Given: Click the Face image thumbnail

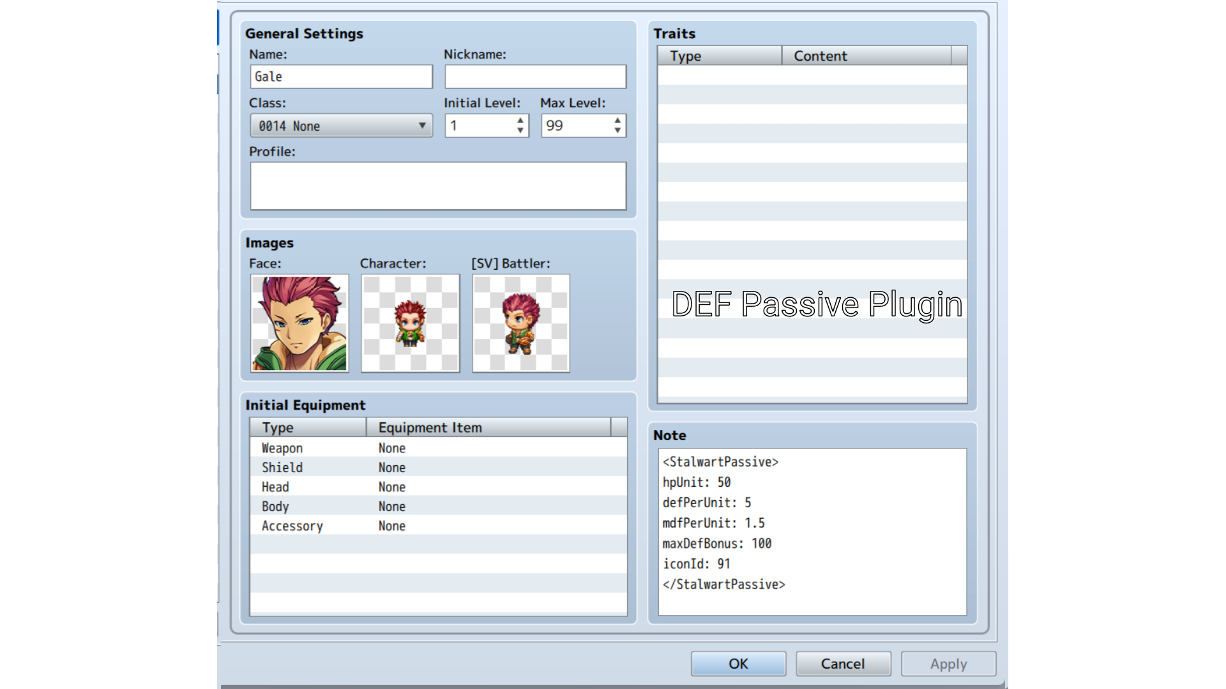Looking at the screenshot, I should coord(299,323).
